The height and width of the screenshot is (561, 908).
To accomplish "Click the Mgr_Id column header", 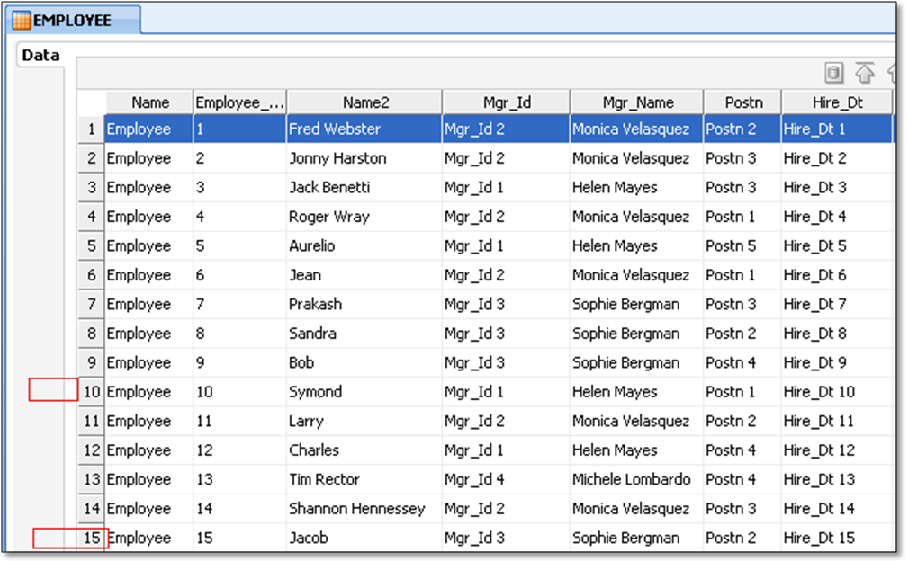I will [x=506, y=102].
